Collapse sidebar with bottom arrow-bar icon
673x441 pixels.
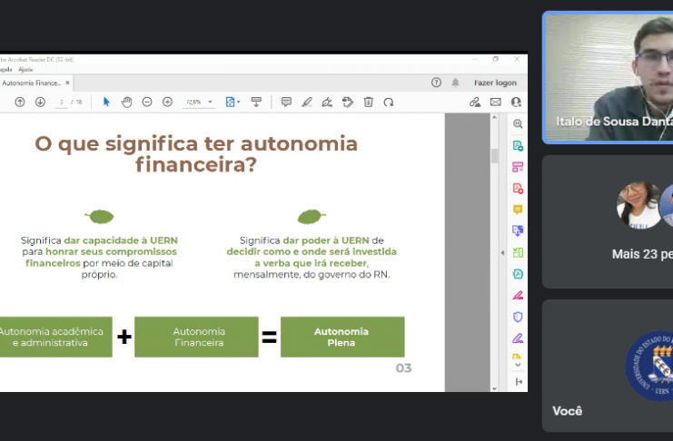pyautogui.click(x=519, y=382)
